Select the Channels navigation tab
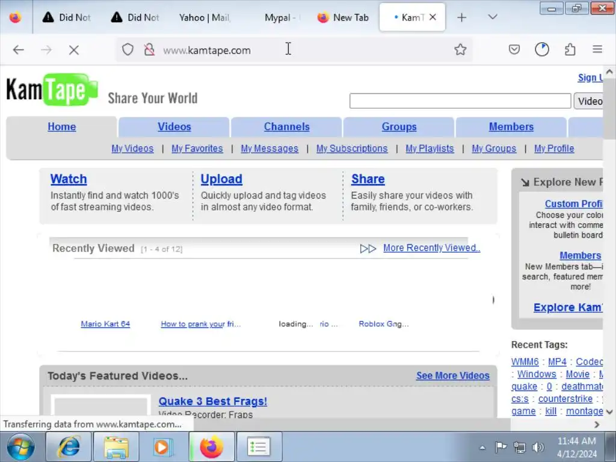The height and width of the screenshot is (462, 616). pos(287,126)
